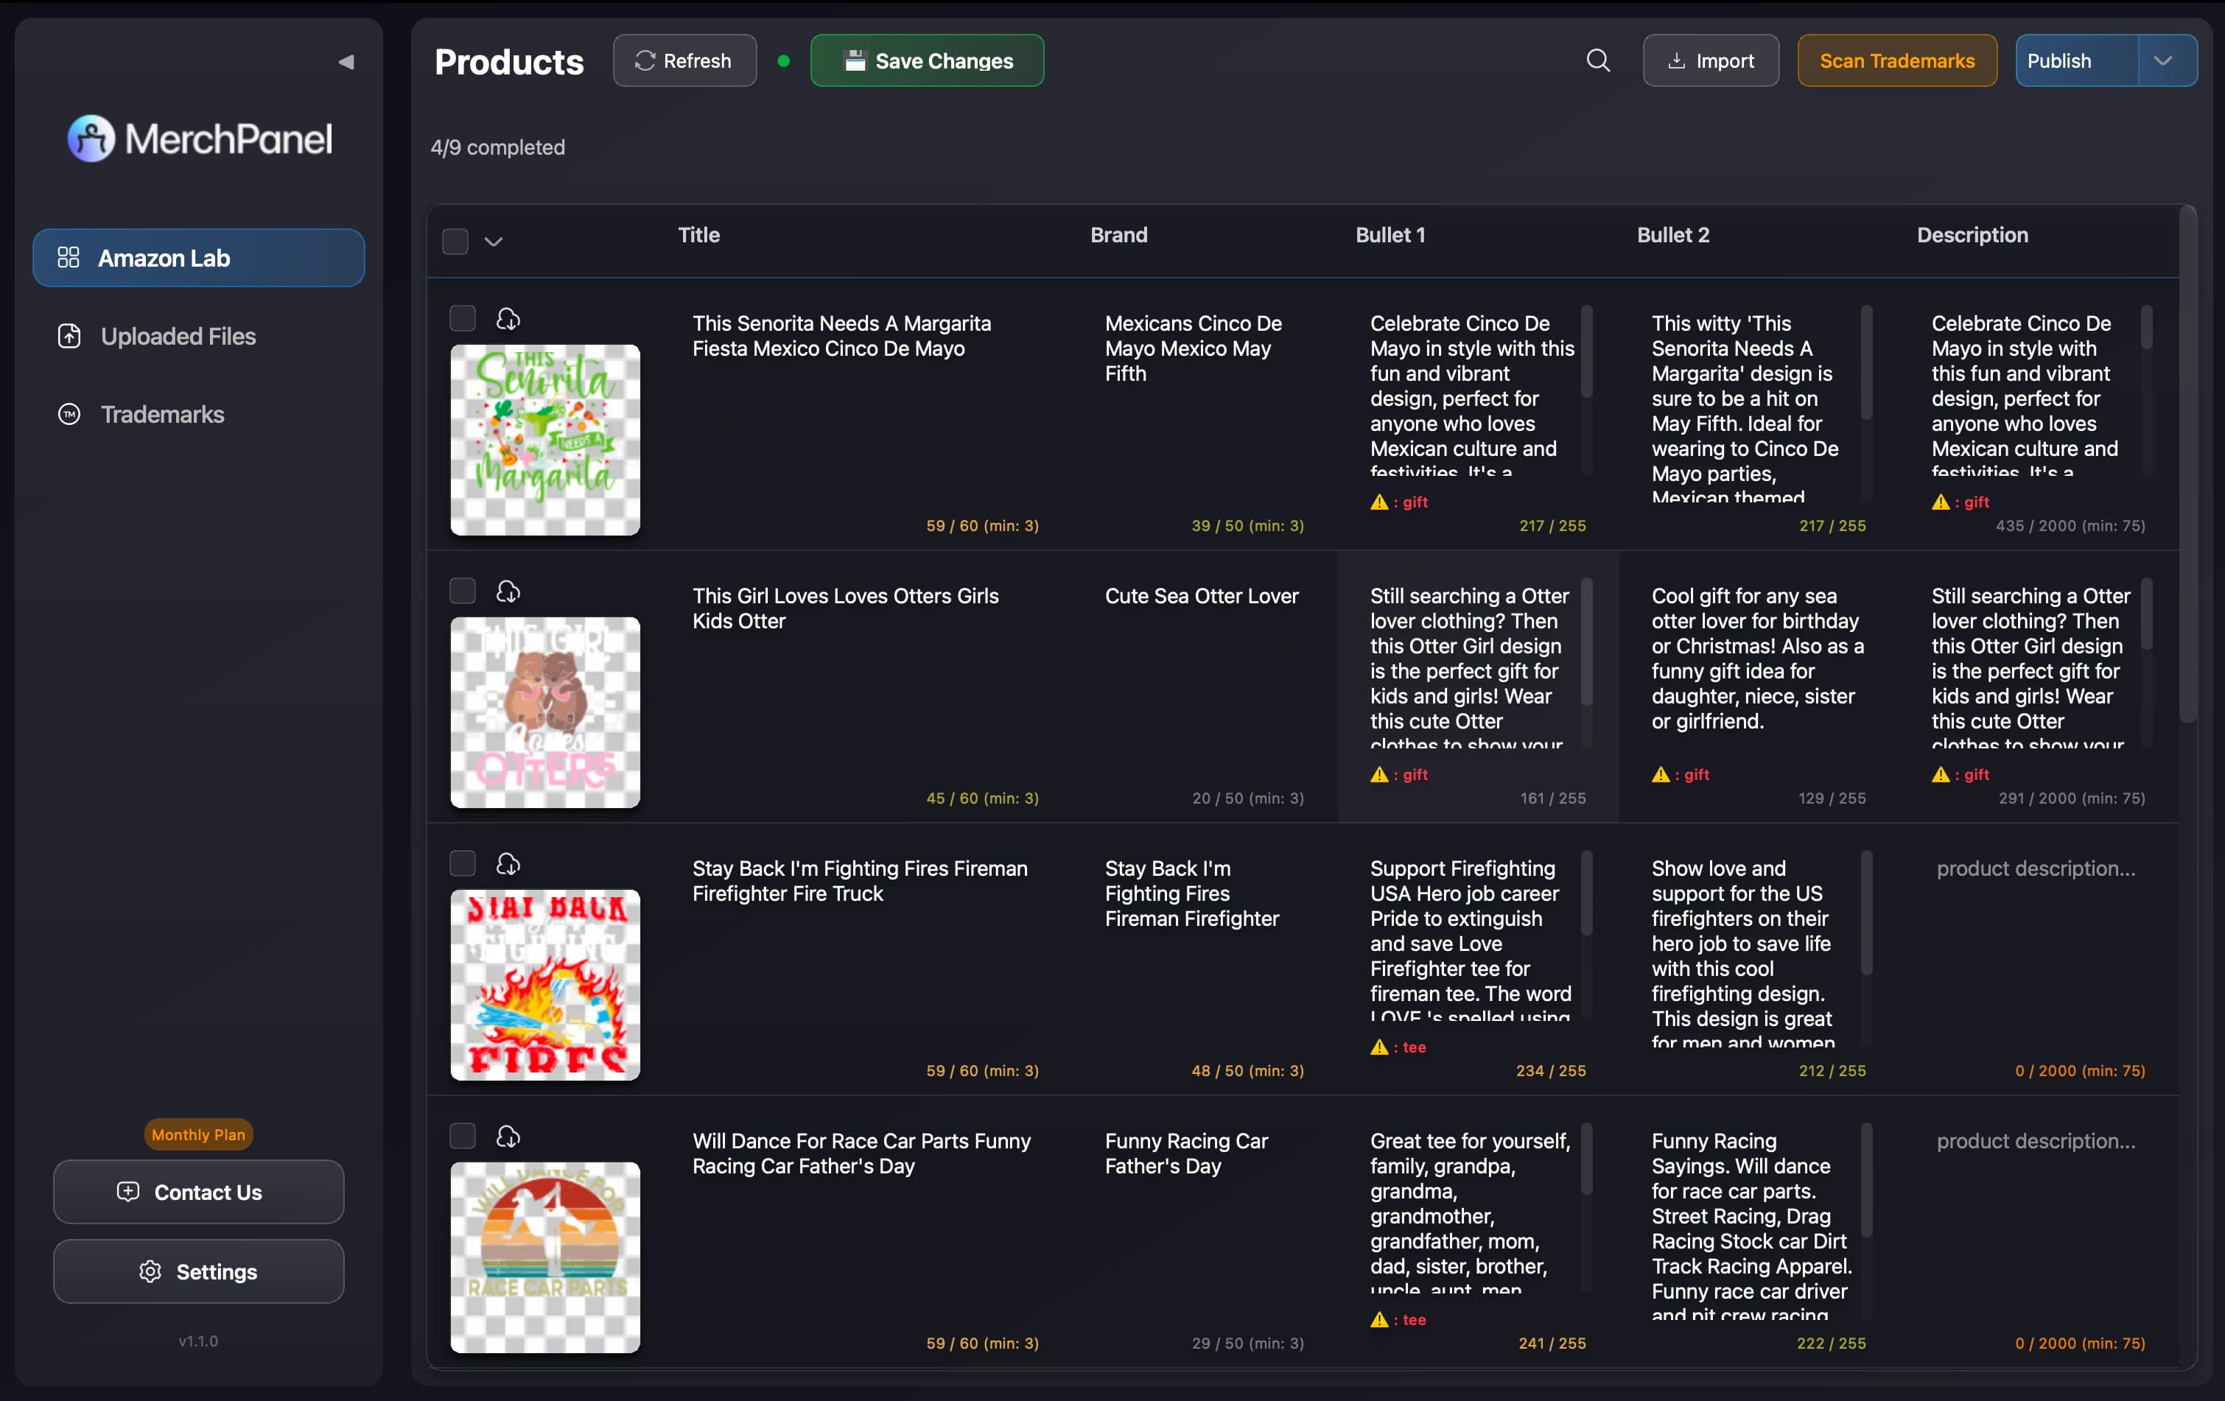Tick the select-all checkbox in table header
Viewport: 2225px width, 1401px height.
[455, 241]
